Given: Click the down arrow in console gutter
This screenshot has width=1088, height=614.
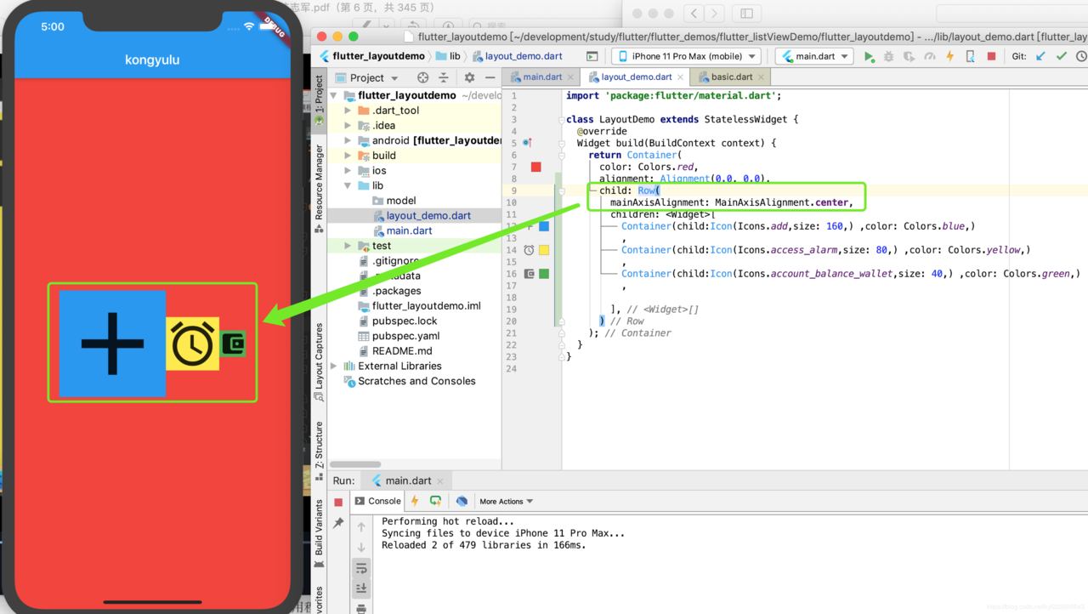Looking at the screenshot, I should tap(361, 548).
